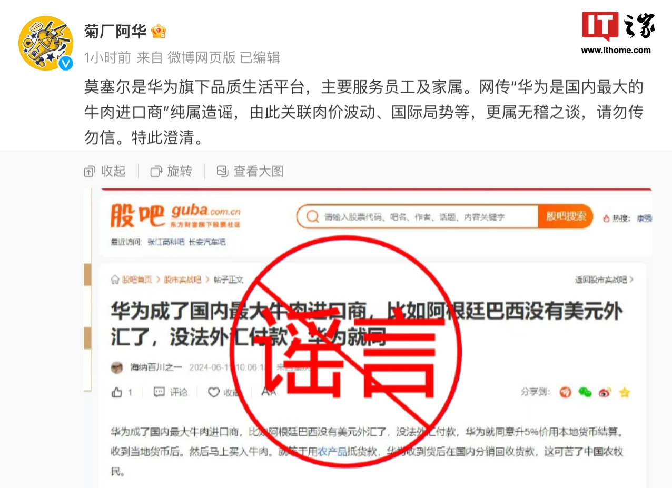Open 菊厂阿华 profile avatar
This screenshot has height=488, width=672.
45,43
